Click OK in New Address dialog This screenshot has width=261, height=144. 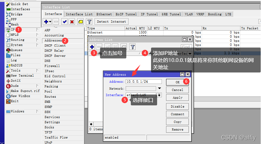pos(177,82)
